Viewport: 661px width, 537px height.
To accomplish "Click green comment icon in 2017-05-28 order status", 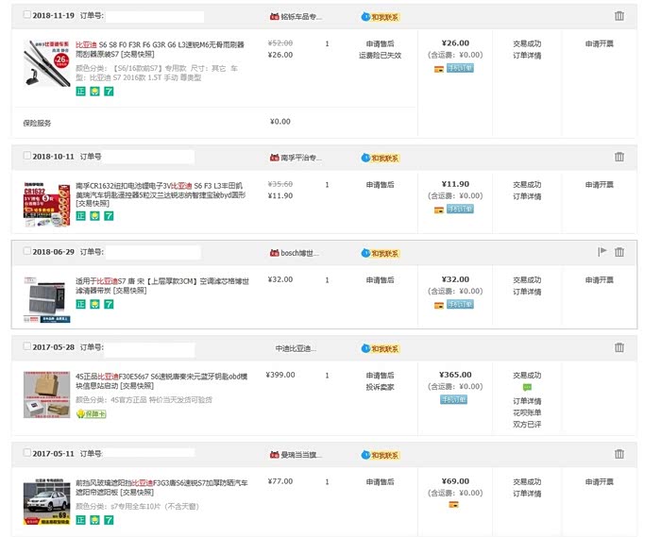I will [527, 387].
